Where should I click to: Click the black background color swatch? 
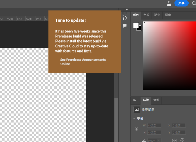coord(139,29)
